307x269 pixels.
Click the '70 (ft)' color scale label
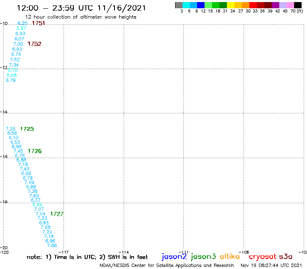click(x=297, y=11)
